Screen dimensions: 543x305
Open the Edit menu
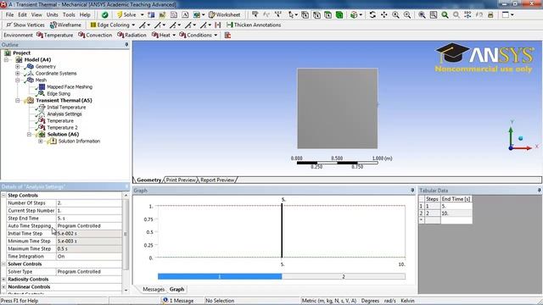22,15
